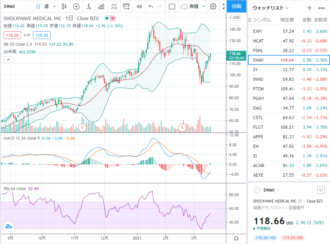Click the MACD 12 26 close 9 label
Image resolution: width=330 pixels, height=244 pixels.
22,138
